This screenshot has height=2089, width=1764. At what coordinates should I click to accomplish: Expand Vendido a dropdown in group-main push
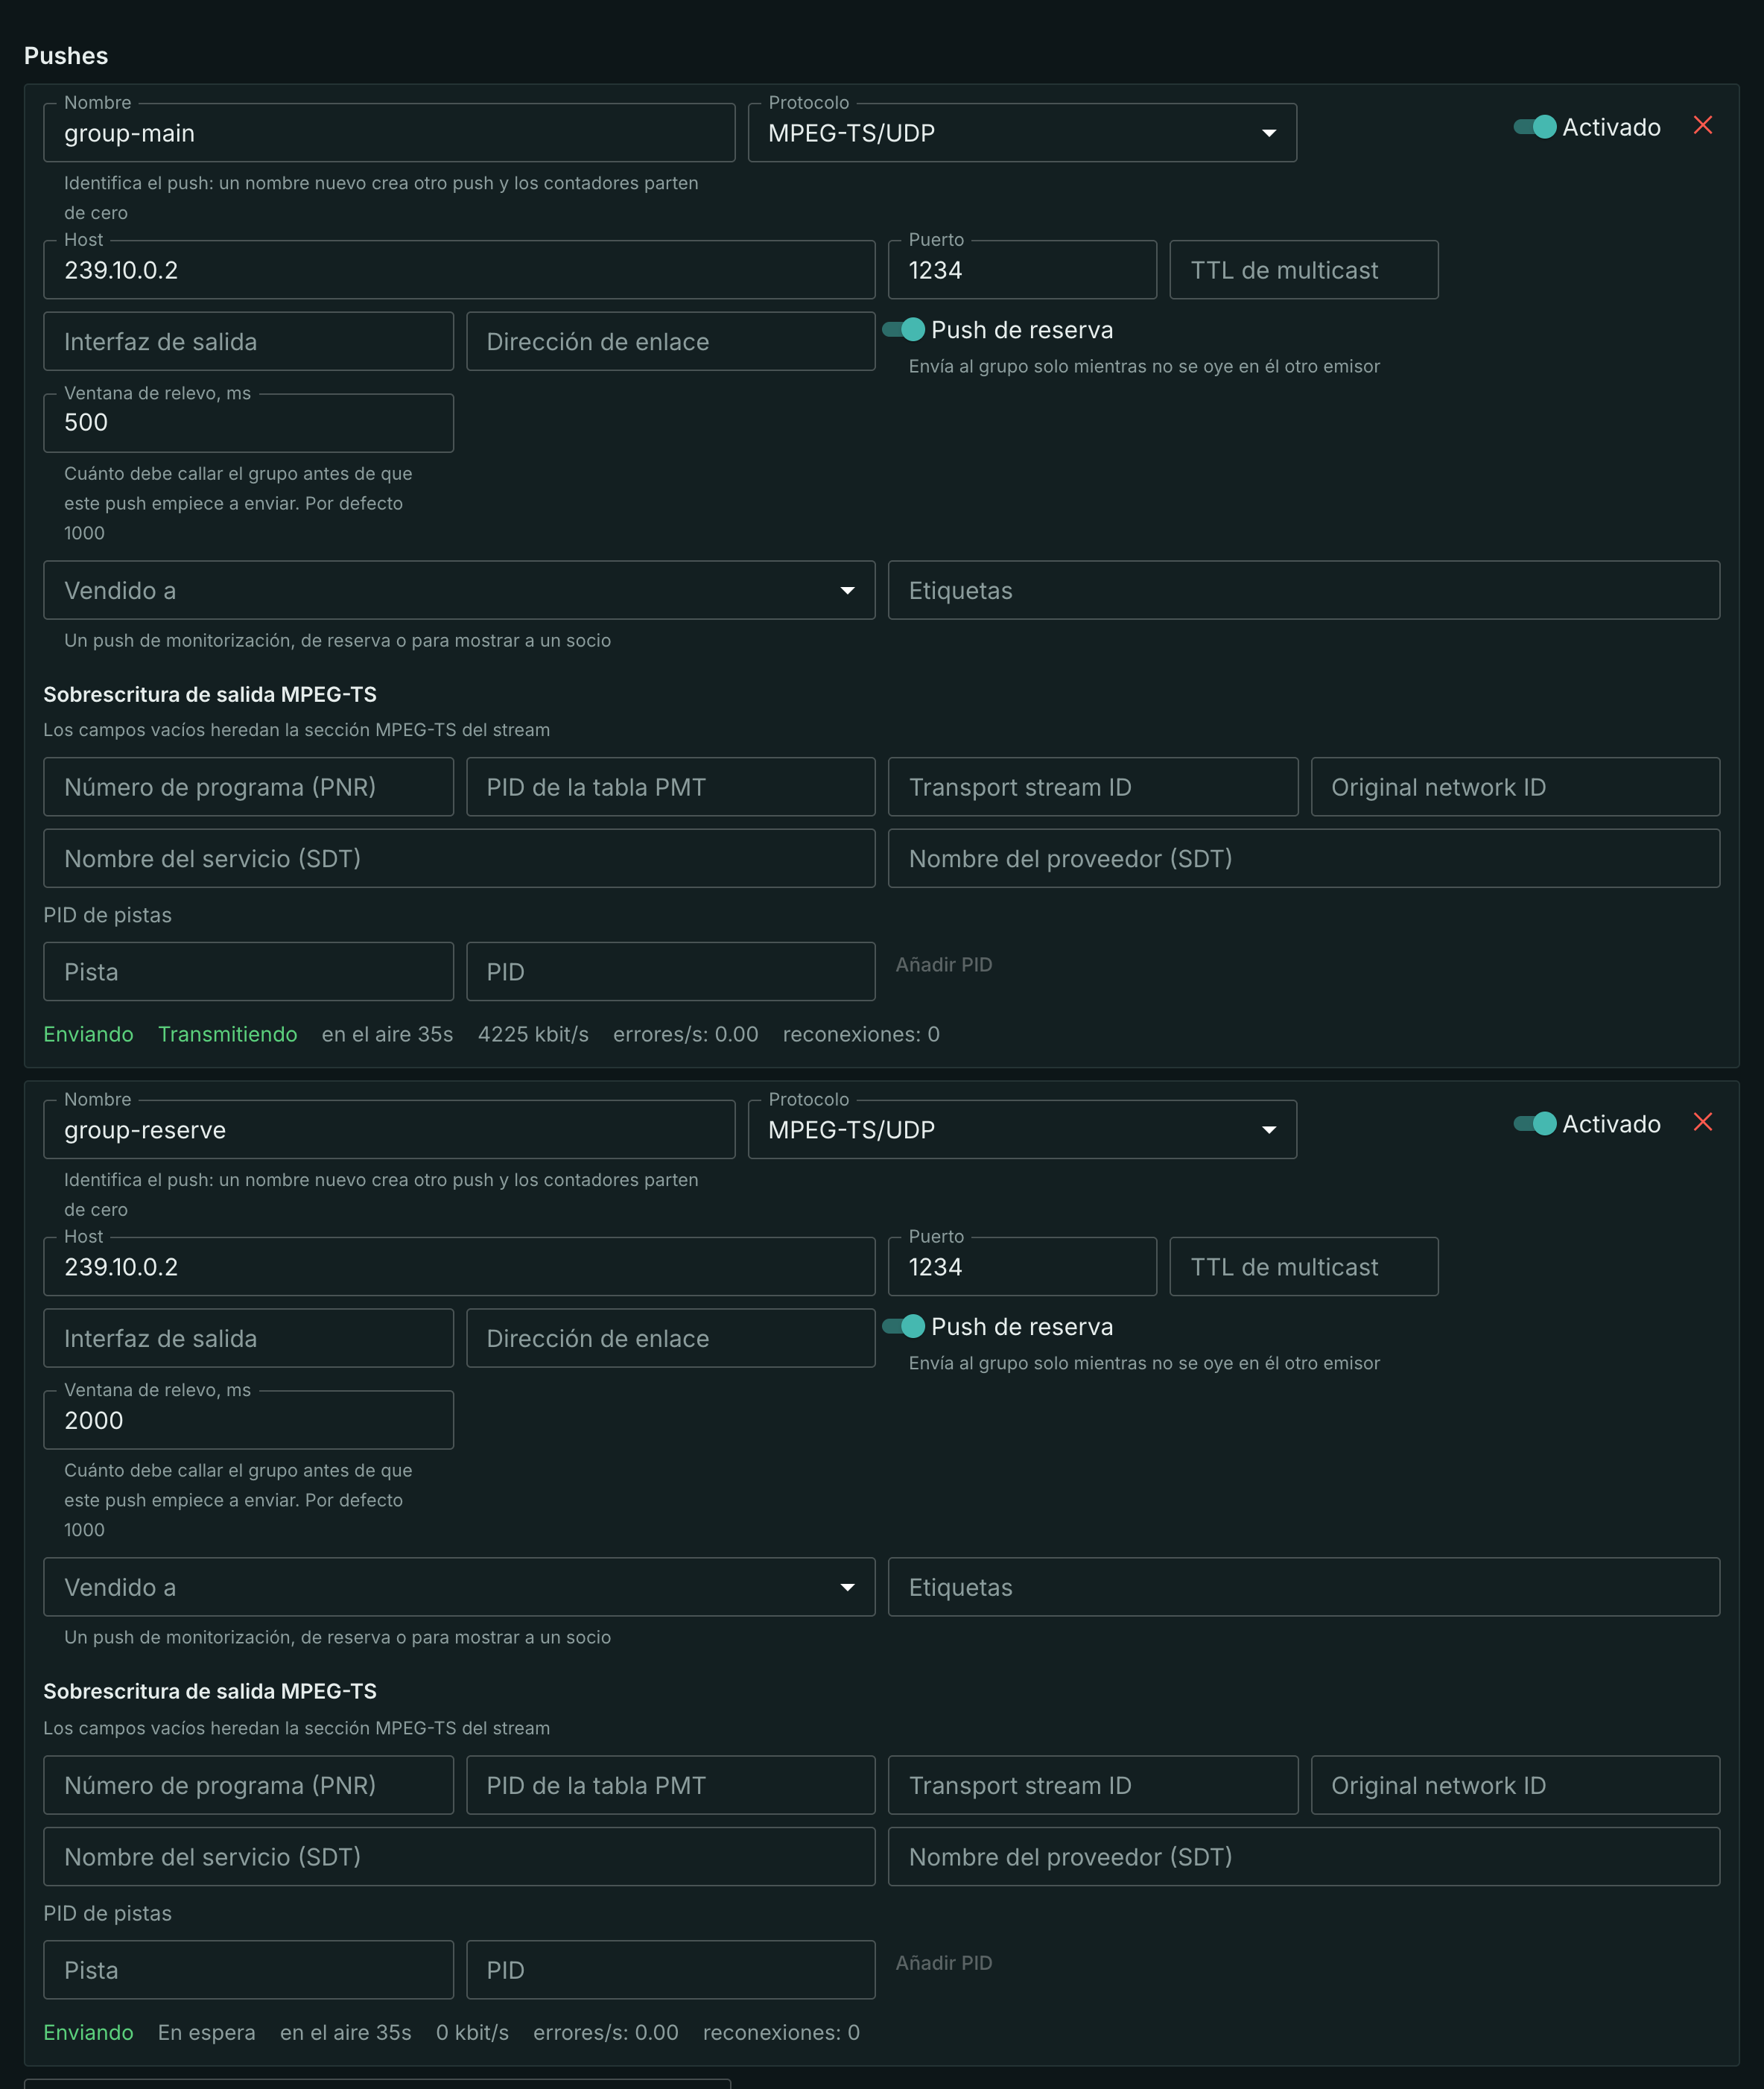[459, 590]
